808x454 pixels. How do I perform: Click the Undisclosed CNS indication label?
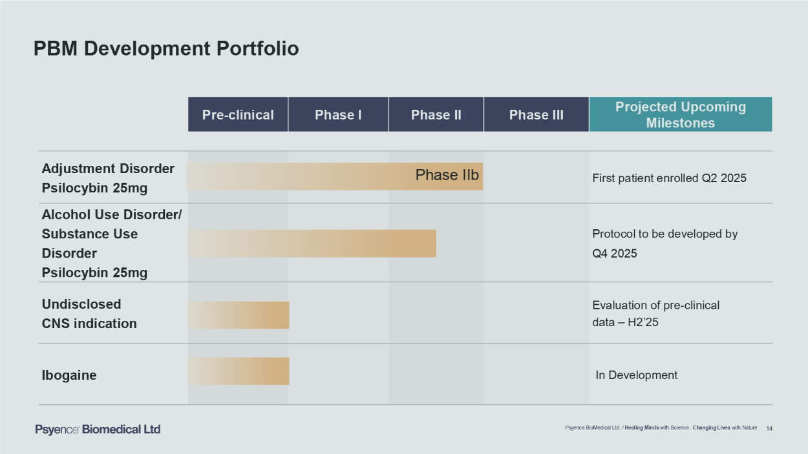pos(89,314)
